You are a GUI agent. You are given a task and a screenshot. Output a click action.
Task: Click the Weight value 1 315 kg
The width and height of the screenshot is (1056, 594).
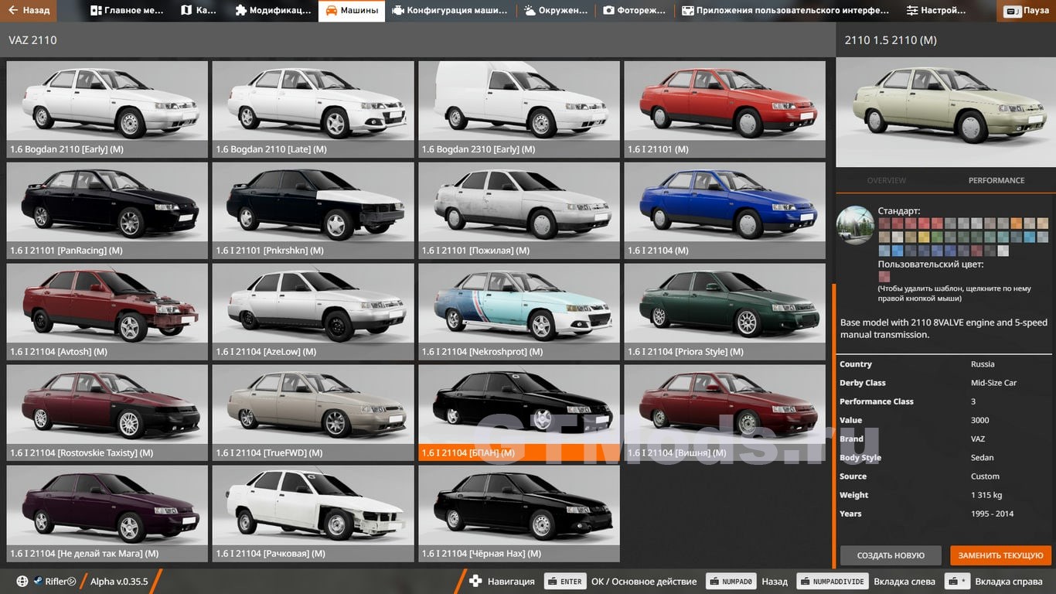pos(986,495)
